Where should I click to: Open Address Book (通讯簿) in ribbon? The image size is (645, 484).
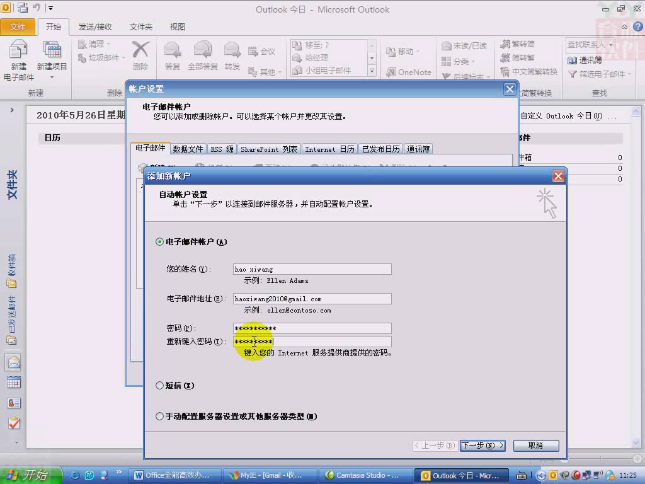[x=585, y=60]
